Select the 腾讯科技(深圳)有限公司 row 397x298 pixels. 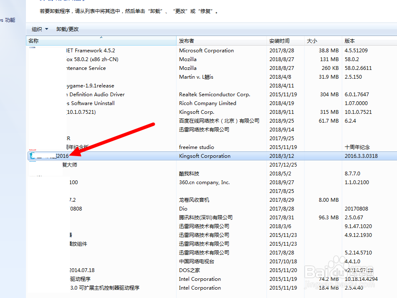point(212,217)
